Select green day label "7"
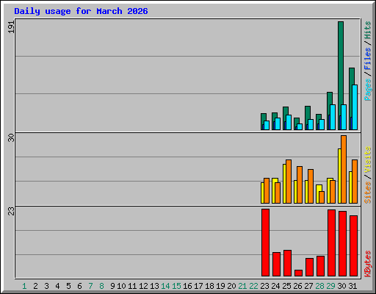The image size is (376, 294). coord(90,286)
